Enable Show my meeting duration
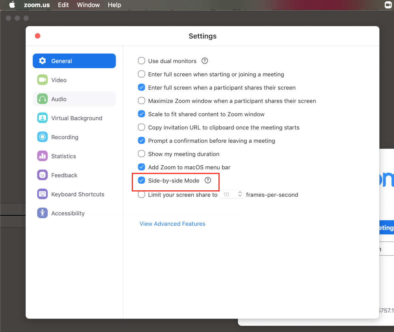The height and width of the screenshot is (332, 394). tap(142, 154)
